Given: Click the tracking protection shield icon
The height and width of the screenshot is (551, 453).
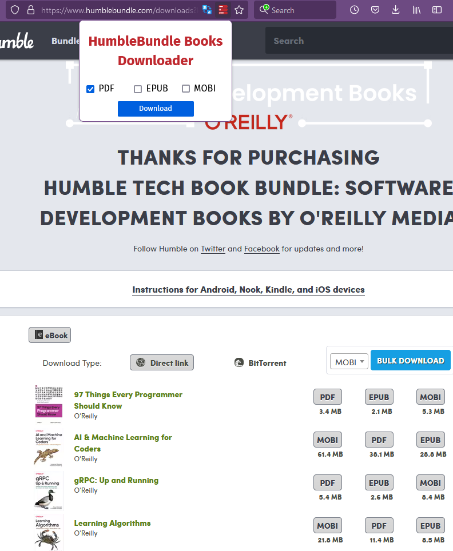Looking at the screenshot, I should tap(15, 10).
